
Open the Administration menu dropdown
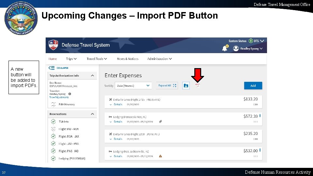(x=159, y=59)
